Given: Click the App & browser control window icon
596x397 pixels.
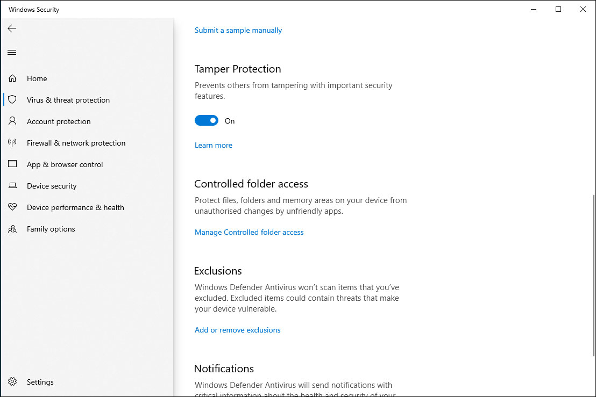Looking at the screenshot, I should [12, 164].
